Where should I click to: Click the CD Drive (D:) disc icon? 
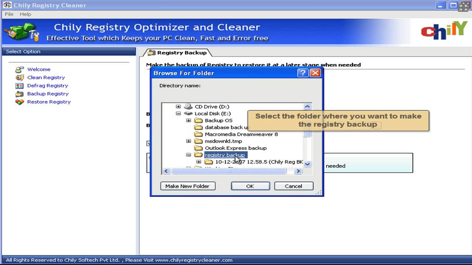pyautogui.click(x=188, y=106)
